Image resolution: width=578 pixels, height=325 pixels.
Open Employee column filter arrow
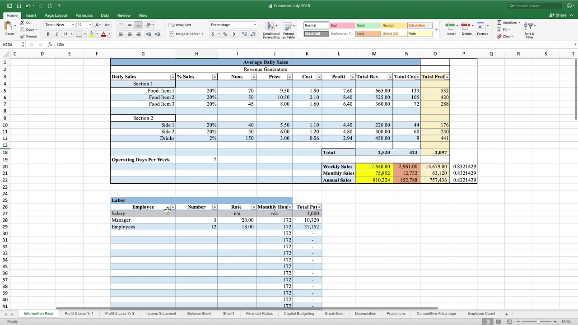172,207
